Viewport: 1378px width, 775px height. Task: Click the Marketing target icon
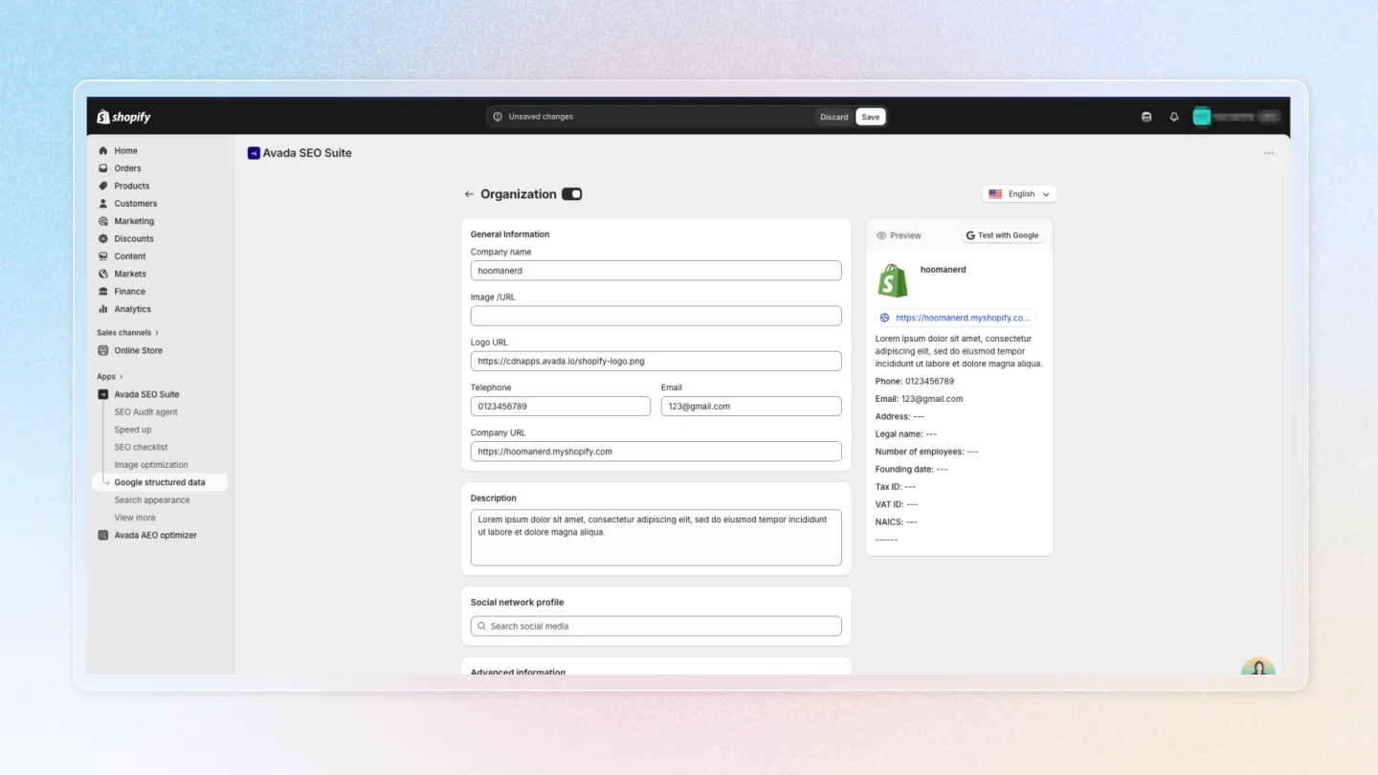tap(103, 221)
